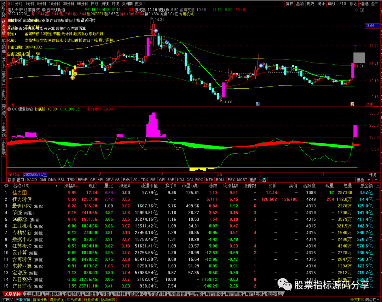Open the 基本资料 sidebar tab
Viewport: 382px width, 302px height.
coord(4,79)
